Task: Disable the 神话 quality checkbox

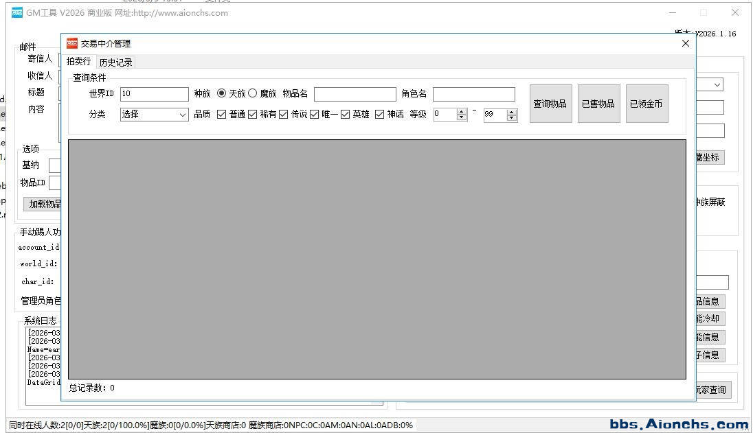Action: [379, 115]
